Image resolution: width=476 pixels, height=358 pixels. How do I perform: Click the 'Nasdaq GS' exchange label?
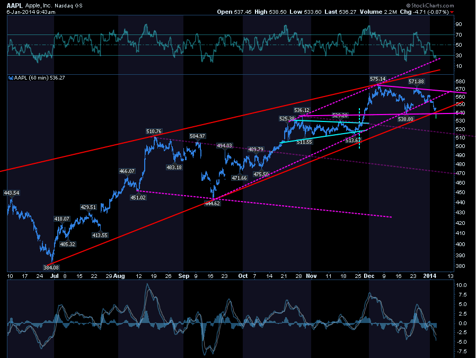pos(68,6)
